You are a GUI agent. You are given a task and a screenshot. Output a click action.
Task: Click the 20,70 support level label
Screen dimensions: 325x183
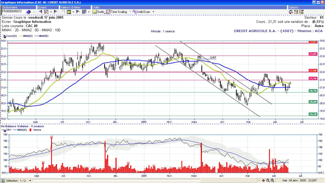[x=313, y=91]
